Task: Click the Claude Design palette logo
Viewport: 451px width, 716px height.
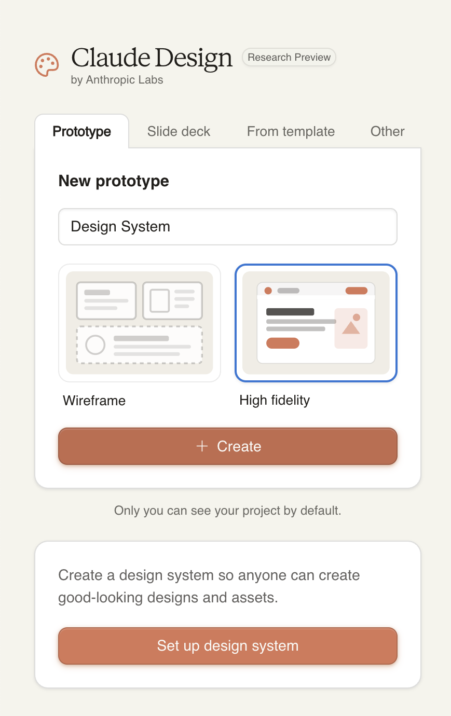Action: [47, 65]
